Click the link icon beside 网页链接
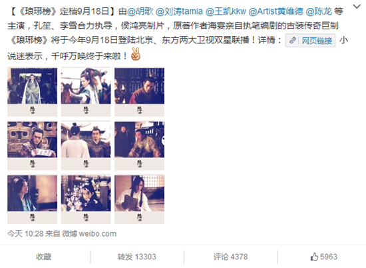The image size is (366, 268). tap(293, 41)
